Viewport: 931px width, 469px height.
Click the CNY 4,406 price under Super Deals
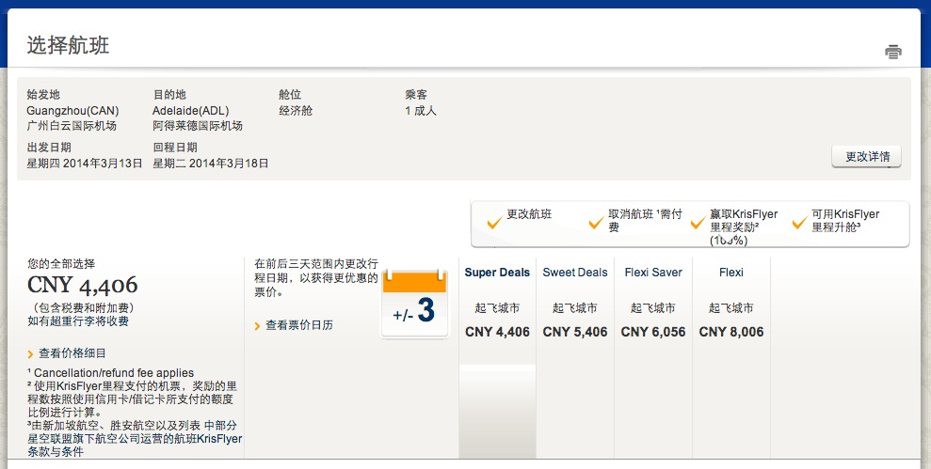497,332
